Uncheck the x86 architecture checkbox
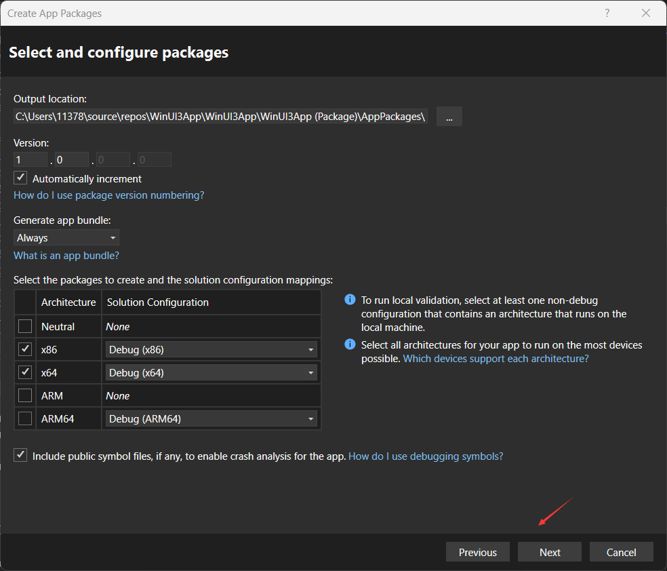This screenshot has width=667, height=571. [x=25, y=349]
